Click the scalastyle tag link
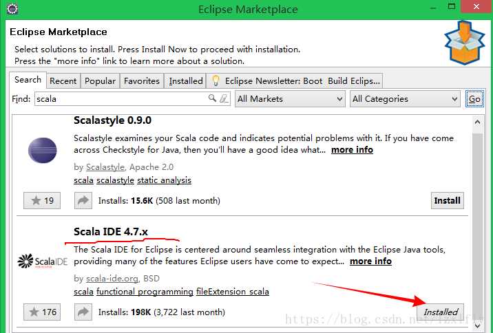 click(116, 180)
